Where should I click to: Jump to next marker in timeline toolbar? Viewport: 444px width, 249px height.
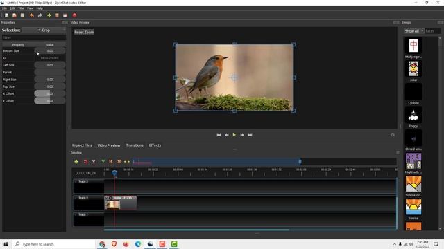point(119,161)
